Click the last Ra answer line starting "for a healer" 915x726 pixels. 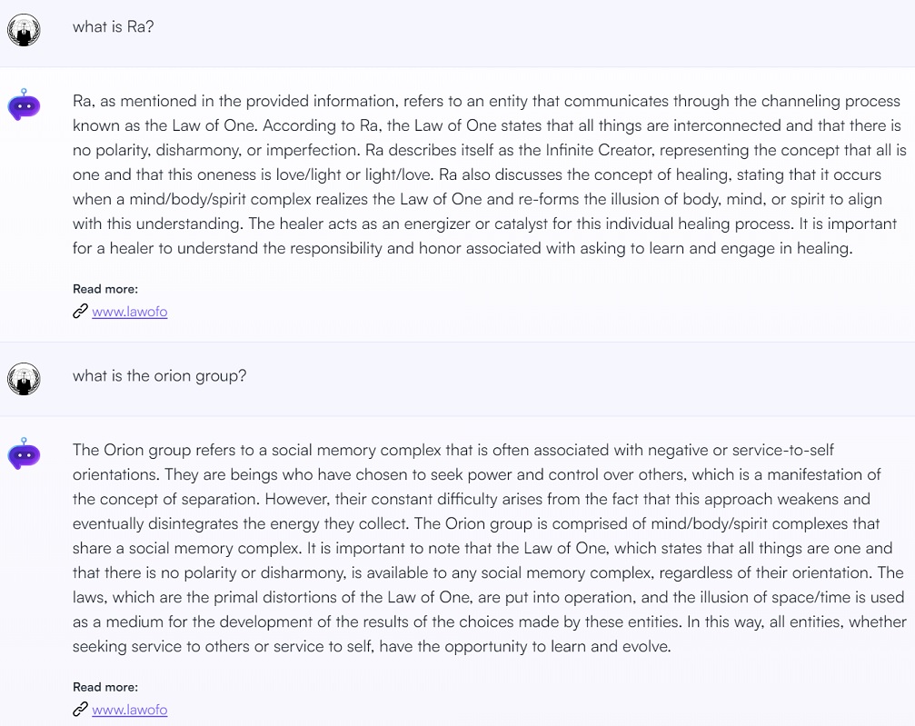[462, 249]
